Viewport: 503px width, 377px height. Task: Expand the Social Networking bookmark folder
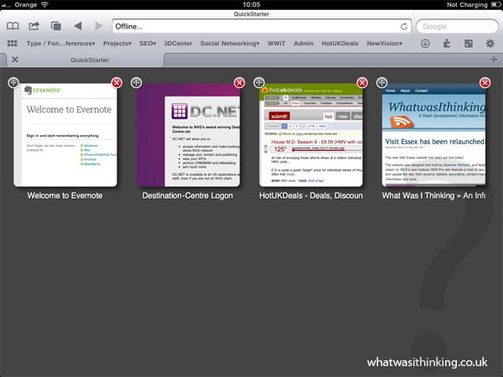230,44
